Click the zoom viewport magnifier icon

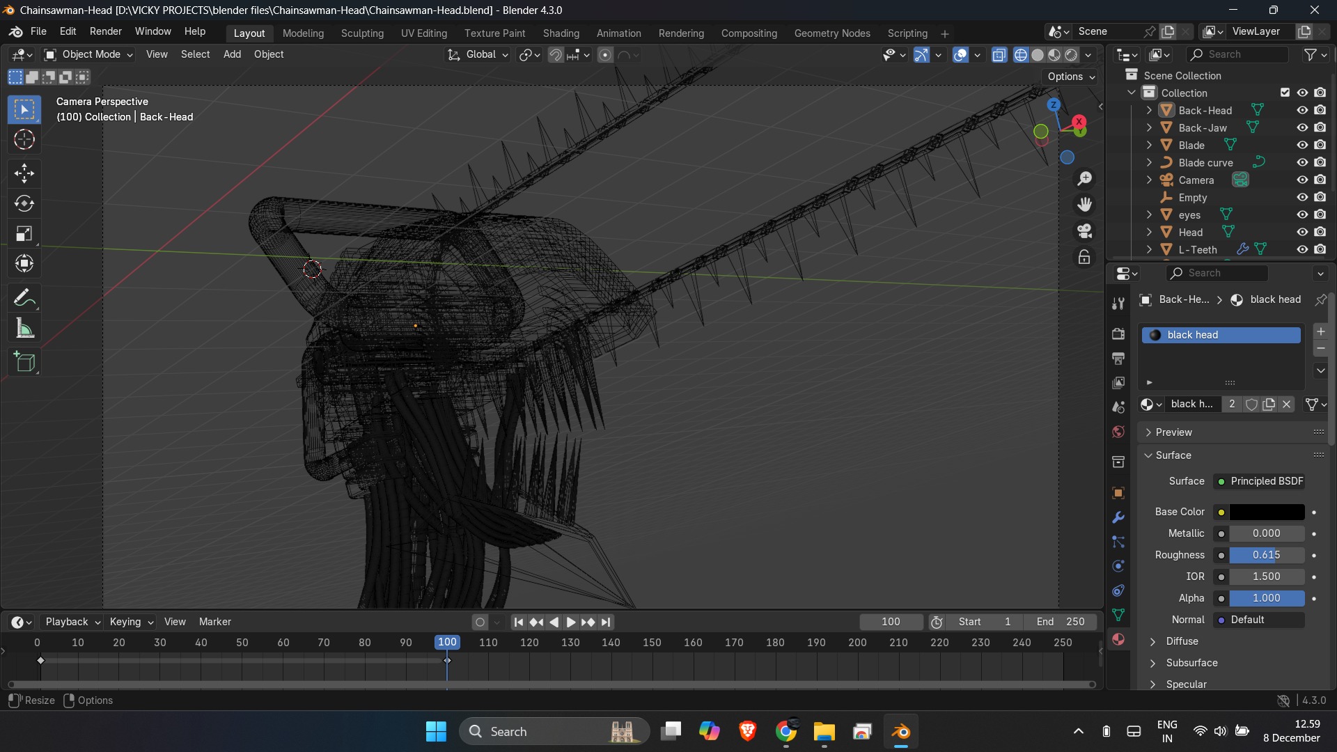1084,179
